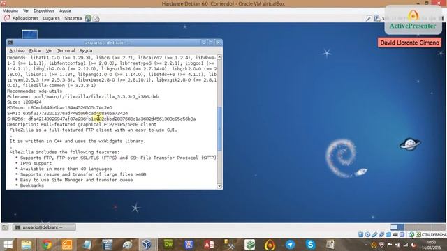
Task: Click David Llorente Gimeno name label
Action: tap(410, 43)
